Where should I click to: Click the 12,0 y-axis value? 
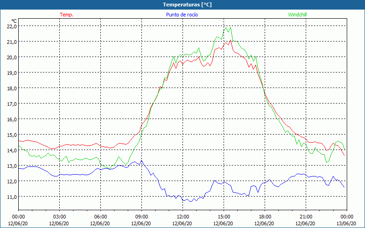tap(12, 181)
